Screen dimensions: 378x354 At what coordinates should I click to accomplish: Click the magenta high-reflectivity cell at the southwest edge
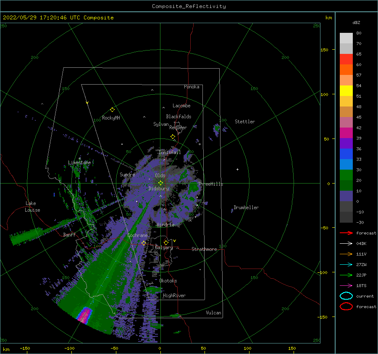click(84, 315)
